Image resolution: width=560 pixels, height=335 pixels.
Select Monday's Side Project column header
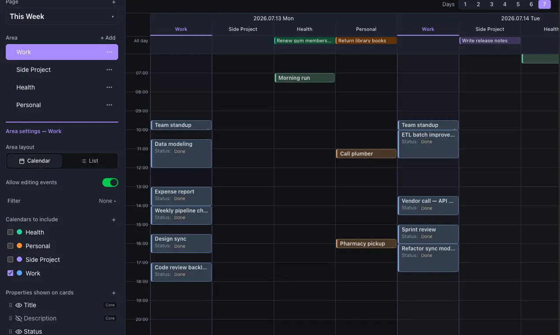(x=243, y=29)
